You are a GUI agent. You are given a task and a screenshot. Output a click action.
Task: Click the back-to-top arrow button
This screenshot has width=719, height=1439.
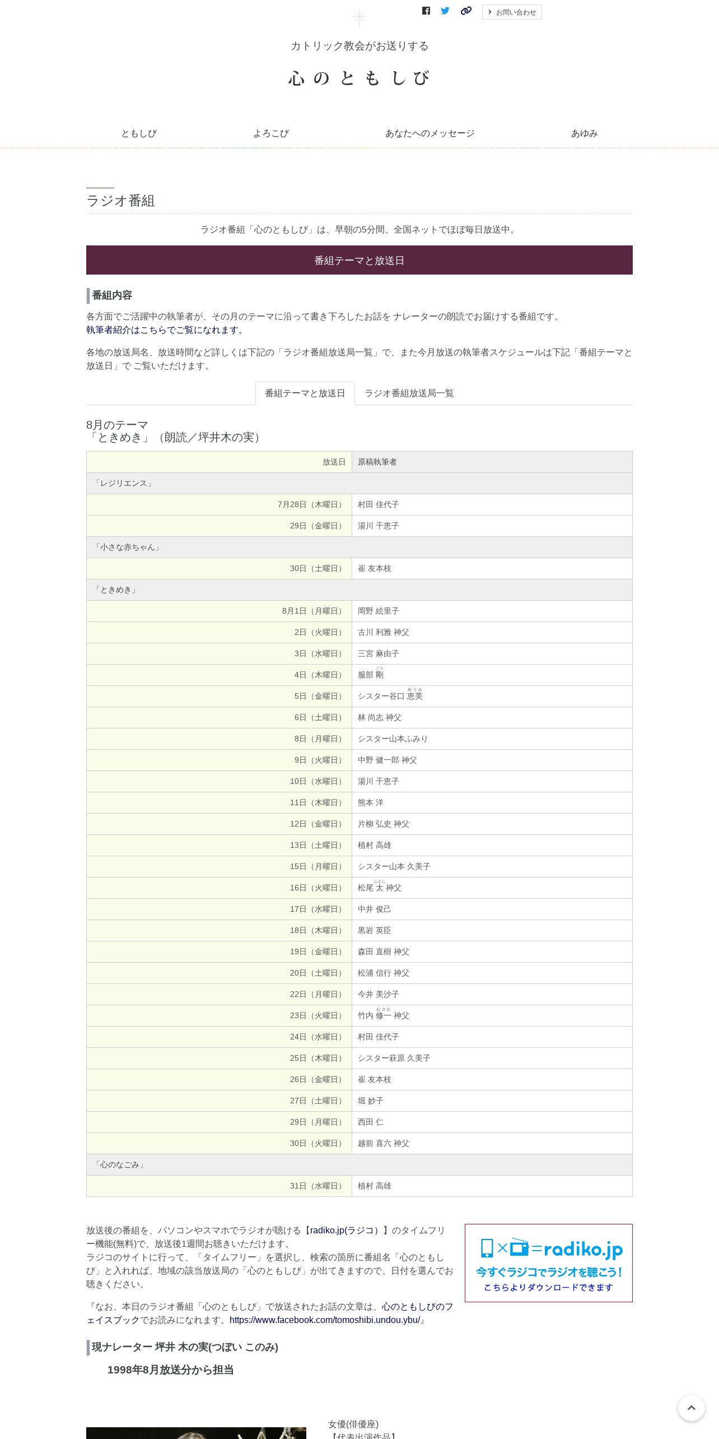click(692, 1408)
